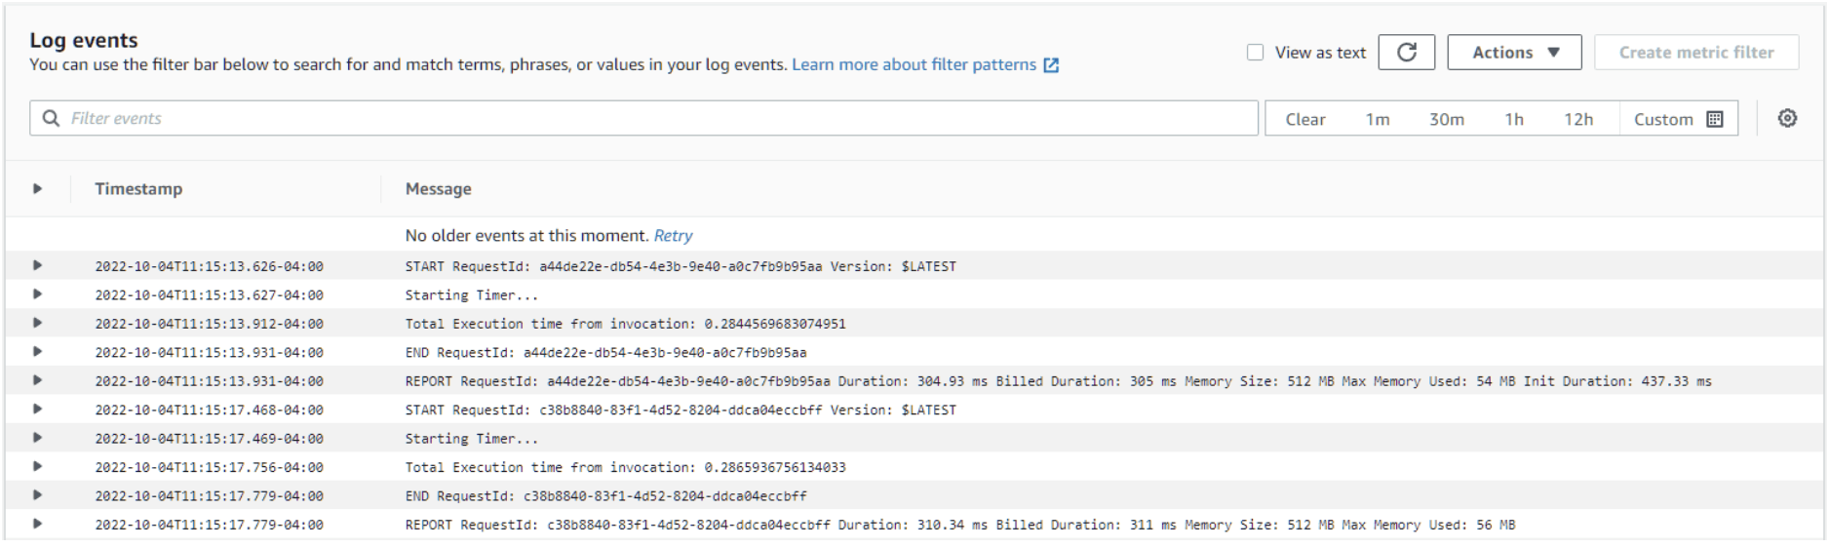Click the external link icon beside filter patterns
The width and height of the screenshot is (1829, 548).
[1051, 65]
